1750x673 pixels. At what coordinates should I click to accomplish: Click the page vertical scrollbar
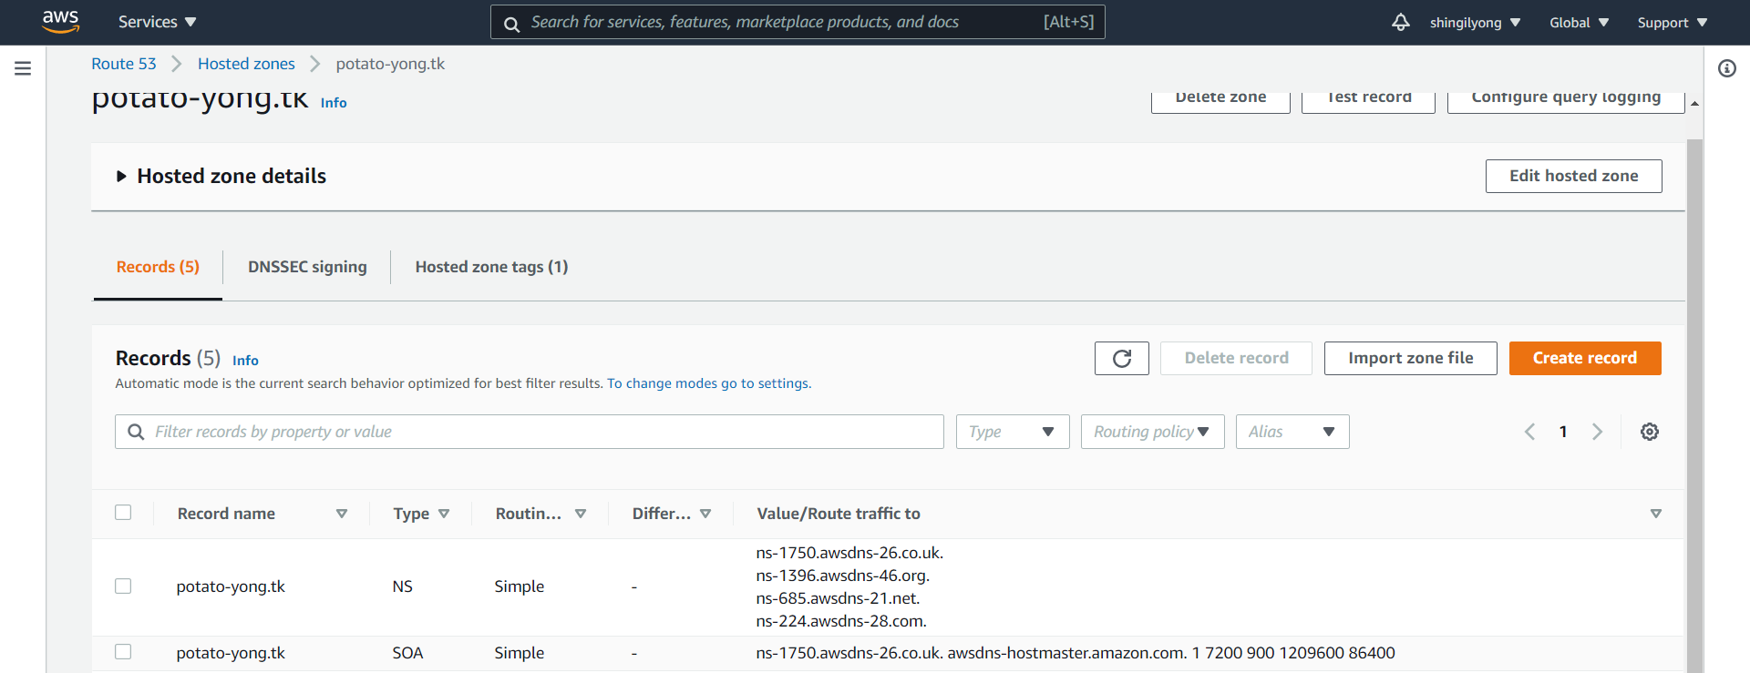click(1694, 406)
